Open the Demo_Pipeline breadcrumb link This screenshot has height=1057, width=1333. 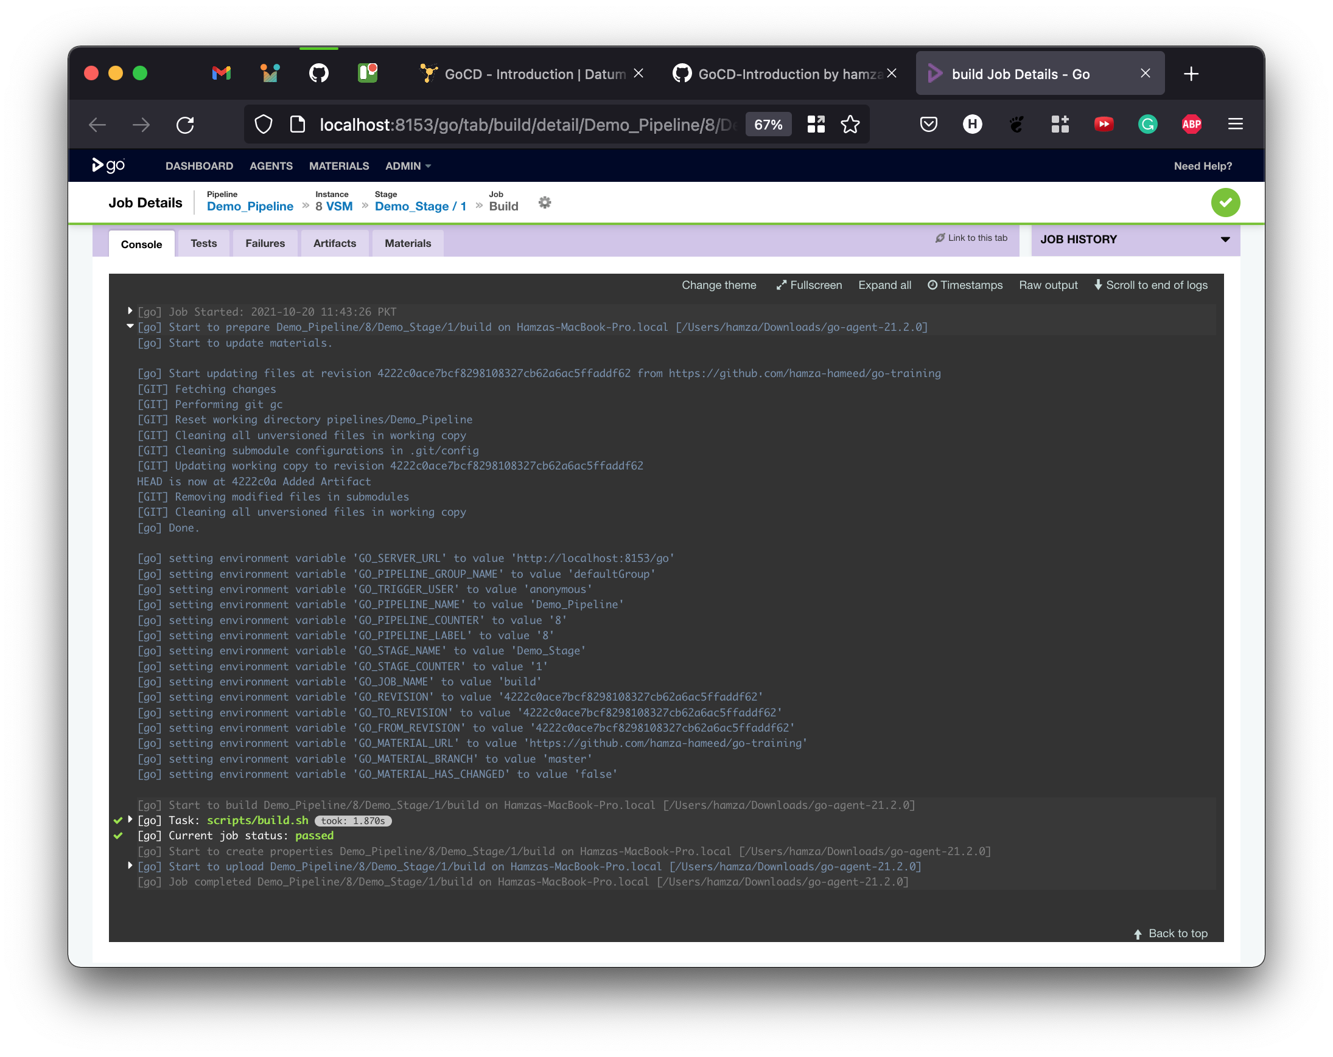point(250,206)
